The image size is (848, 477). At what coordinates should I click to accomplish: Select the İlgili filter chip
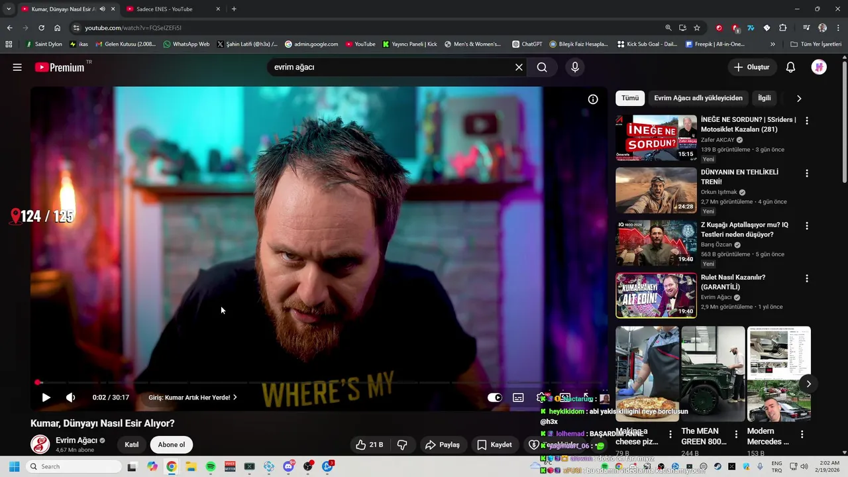[765, 98]
